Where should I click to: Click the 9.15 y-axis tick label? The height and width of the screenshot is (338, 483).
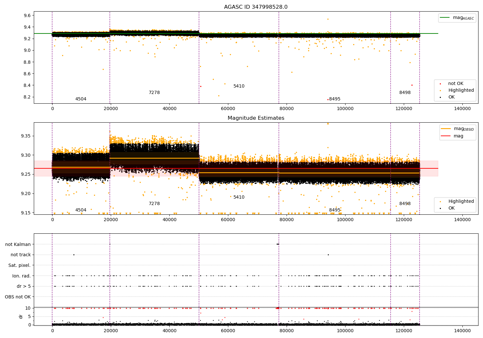[26, 213]
